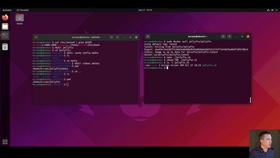The height and width of the screenshot is (158, 280).
Task: Open the Home folder desktop icon
Action: click(20, 19)
